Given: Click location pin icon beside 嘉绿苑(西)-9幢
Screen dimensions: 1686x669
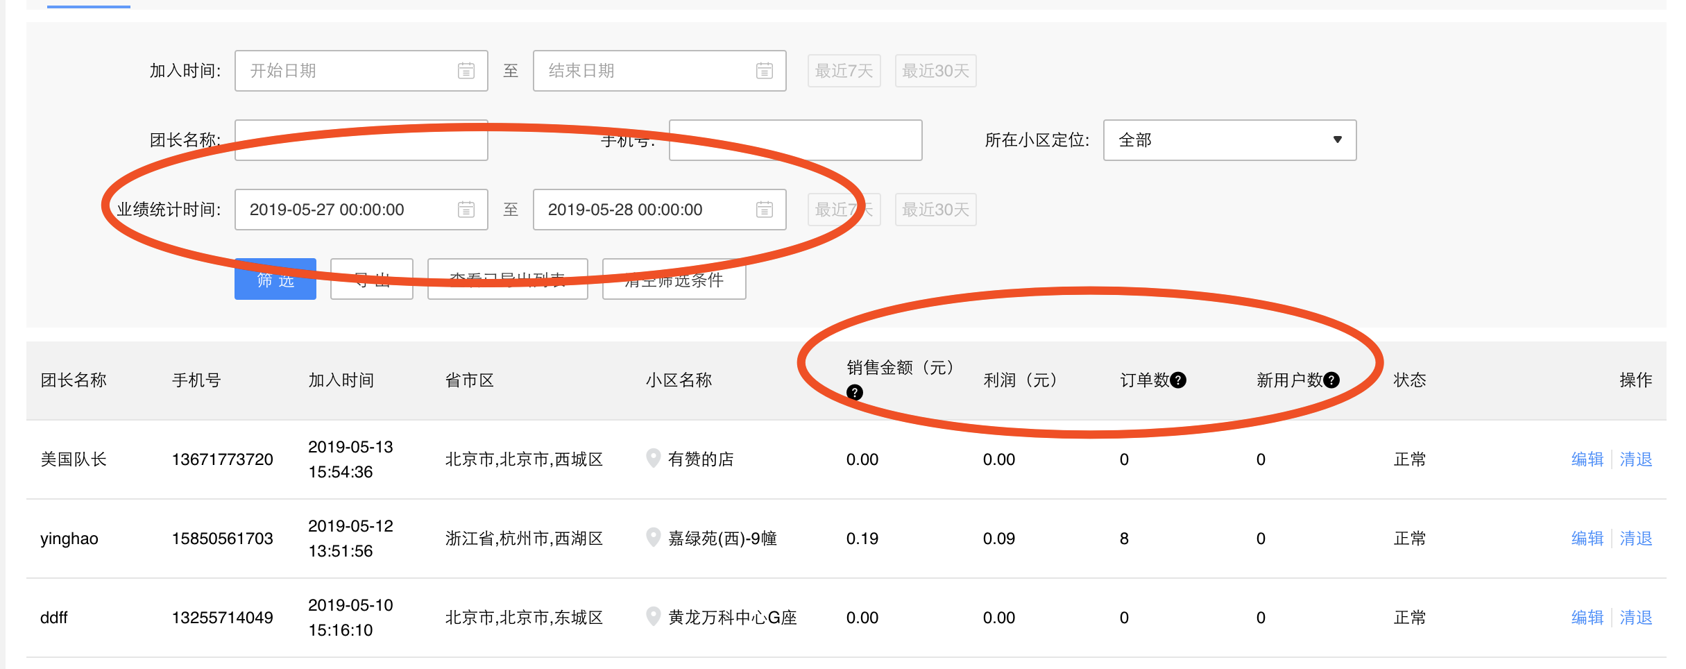Looking at the screenshot, I should (x=653, y=537).
